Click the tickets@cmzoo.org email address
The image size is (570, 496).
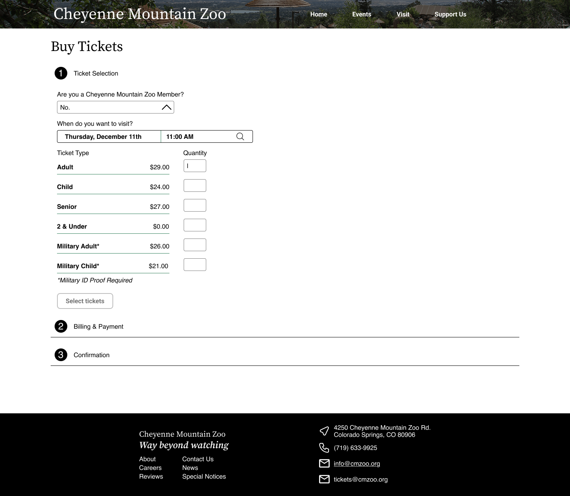tap(361, 479)
